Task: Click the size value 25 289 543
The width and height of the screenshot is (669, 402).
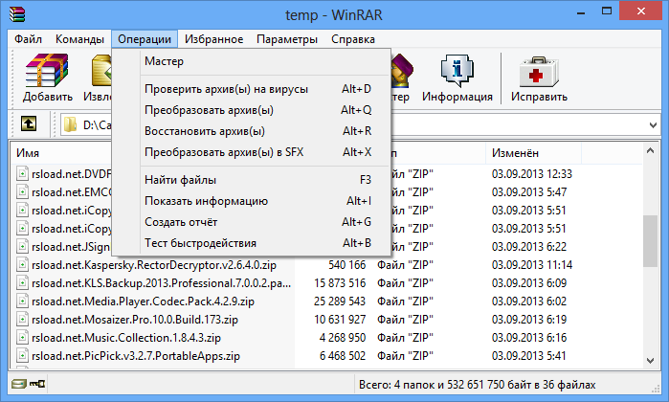Action: 340,301
